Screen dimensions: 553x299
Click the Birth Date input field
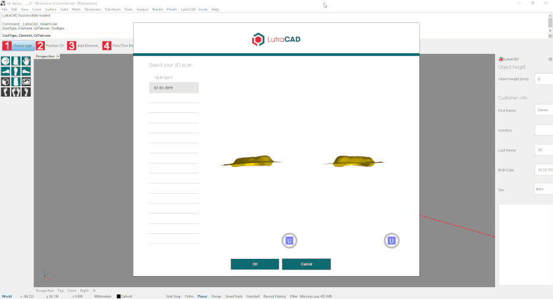tap(544, 170)
